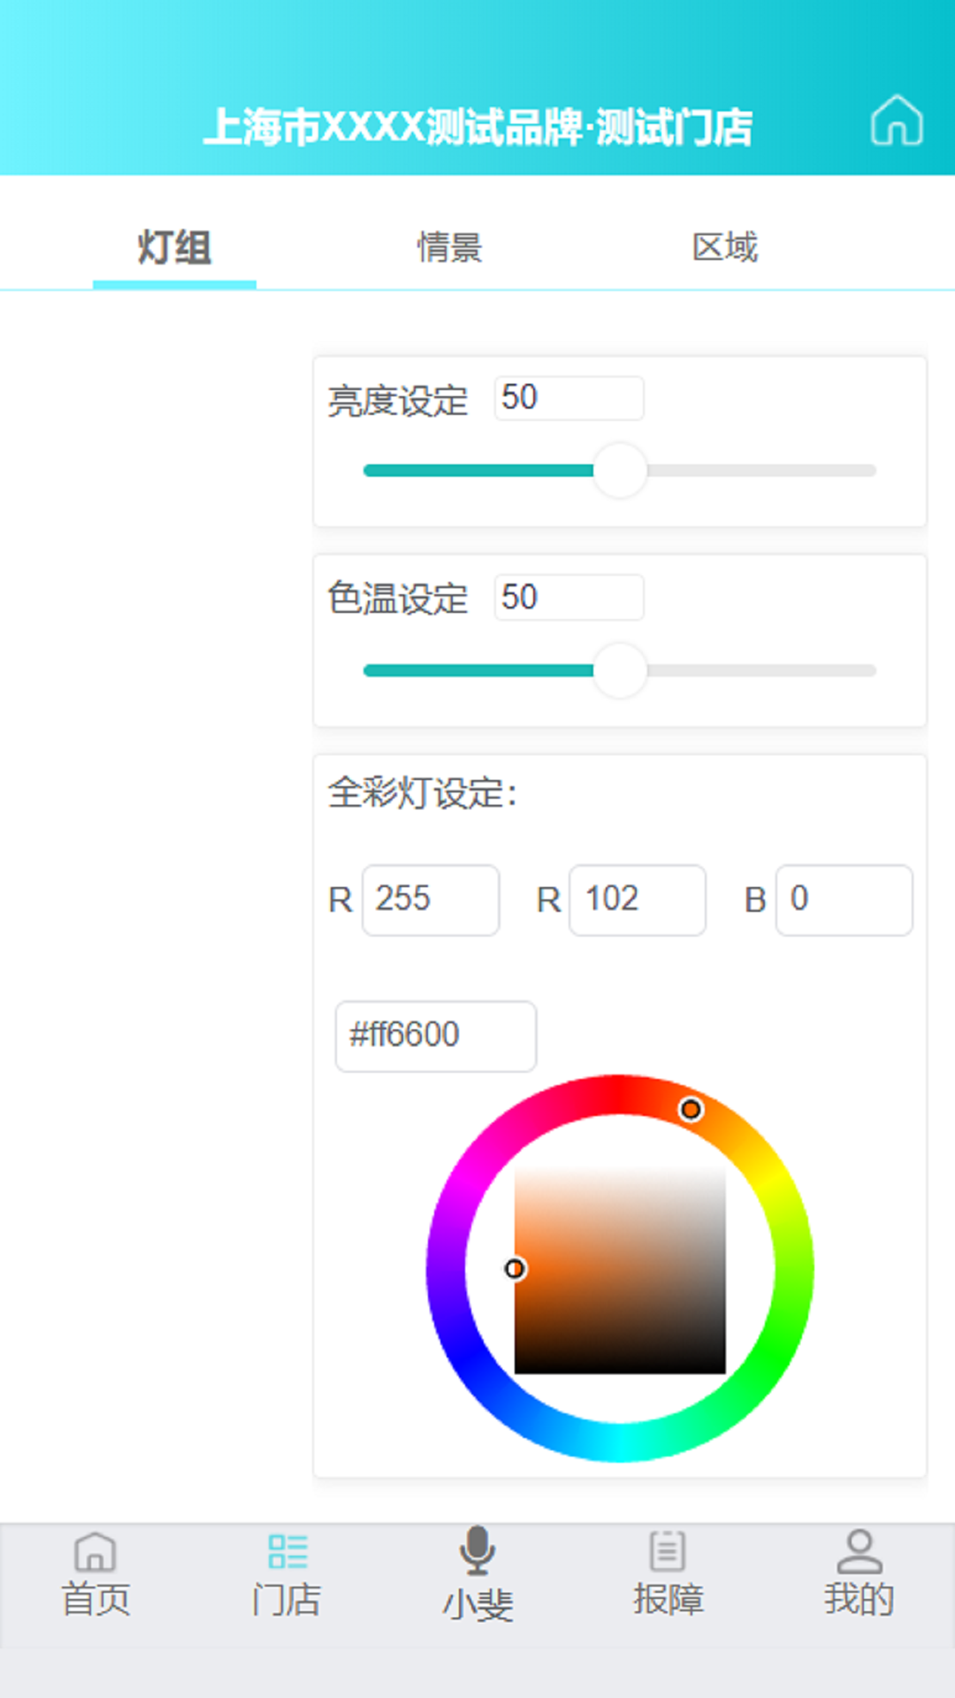Image resolution: width=955 pixels, height=1698 pixels.
Task: Click the B value input field
Action: point(844,899)
